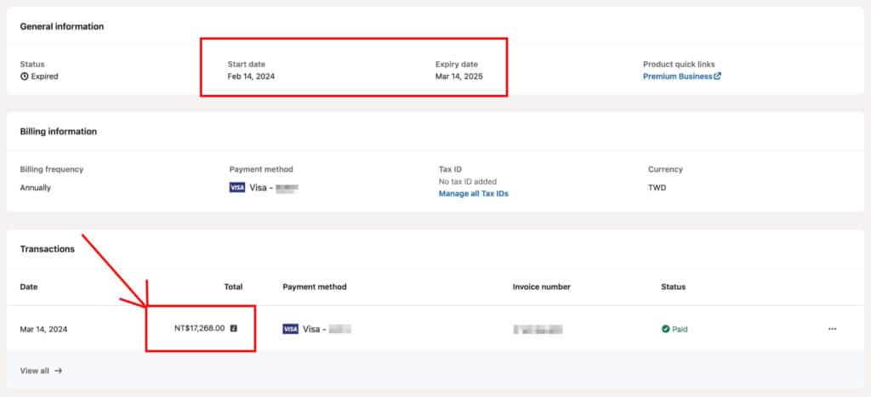Click the Tax ID label
871x397 pixels.
[x=451, y=169]
